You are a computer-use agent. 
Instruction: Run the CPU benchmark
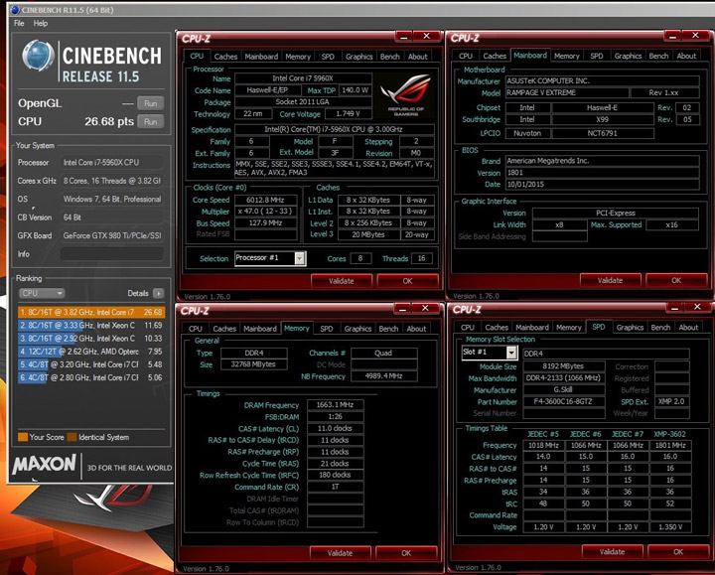click(151, 122)
